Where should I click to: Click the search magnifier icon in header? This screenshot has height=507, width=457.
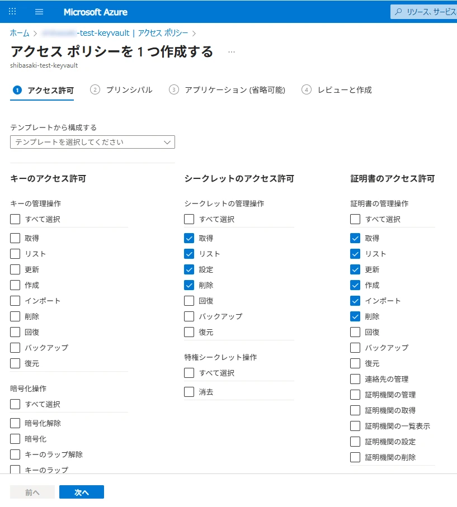tap(398, 12)
